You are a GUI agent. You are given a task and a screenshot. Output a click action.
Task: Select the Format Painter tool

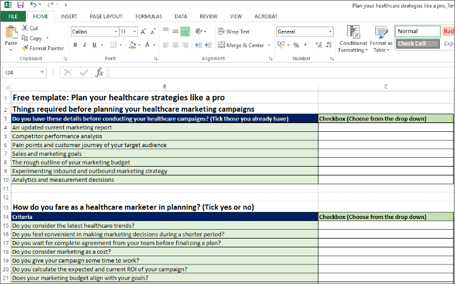click(42, 48)
